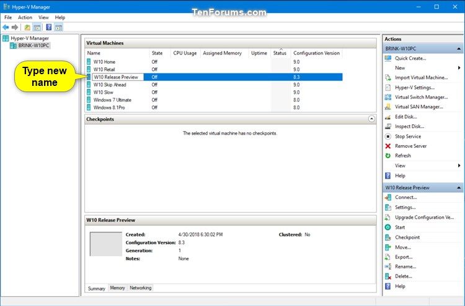The width and height of the screenshot is (465, 306).
Task: Collapse the Checkpoints panel
Action: pos(371,119)
